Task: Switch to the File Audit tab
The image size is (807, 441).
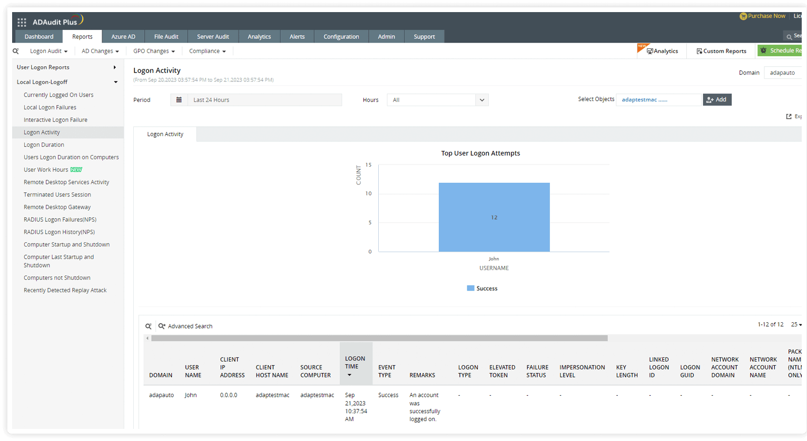Action: click(x=166, y=36)
